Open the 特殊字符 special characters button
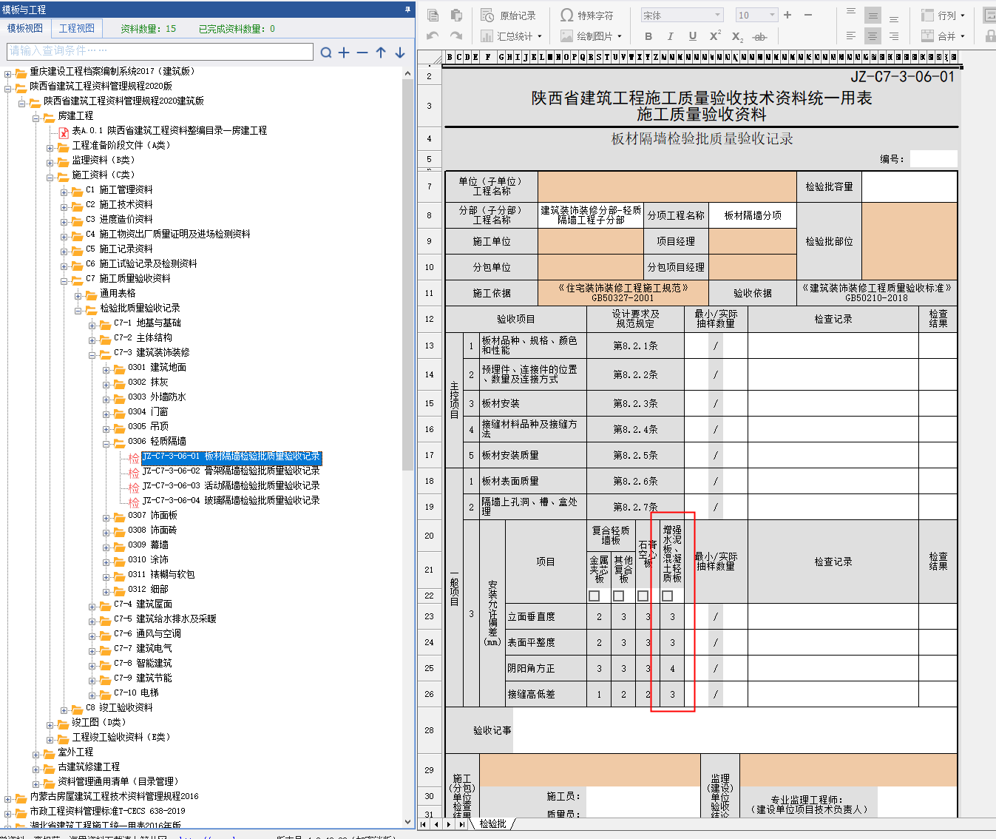 587,15
